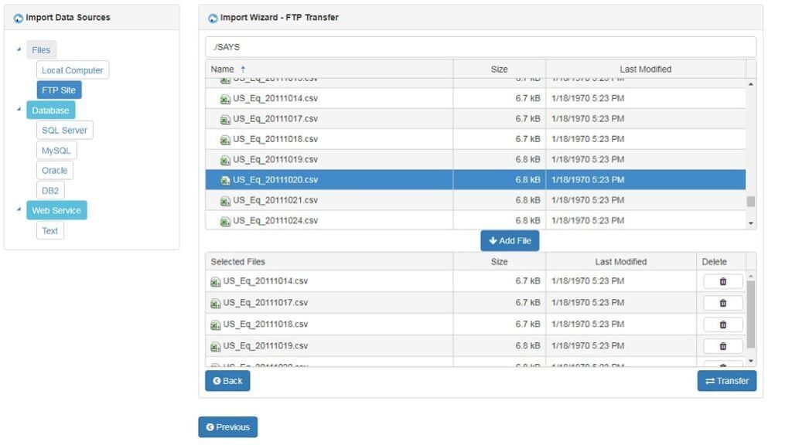Viewport: 792px width, 445px height.
Task: Delete US_Eq_20111014.csv from selected files
Action: pos(722,281)
